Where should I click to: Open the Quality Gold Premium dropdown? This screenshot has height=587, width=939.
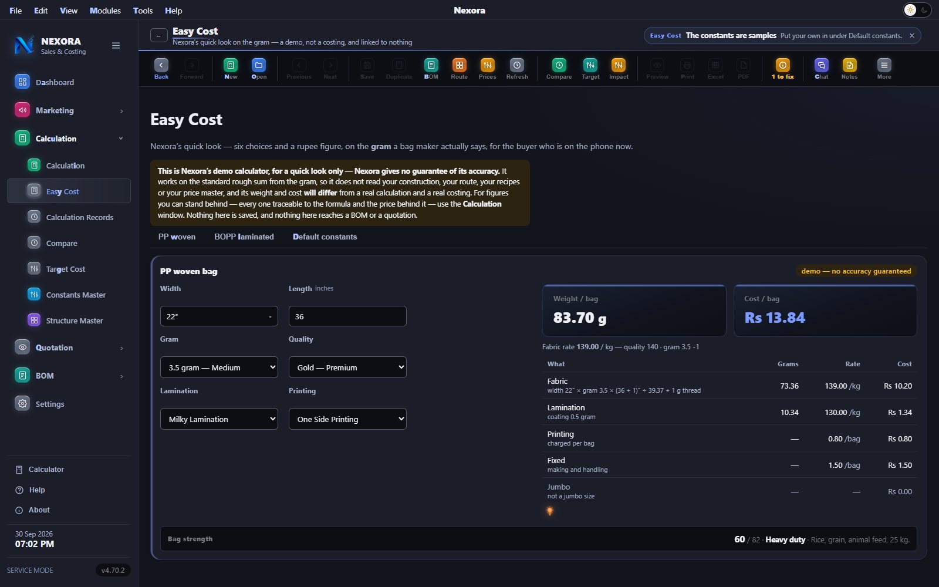click(x=347, y=367)
